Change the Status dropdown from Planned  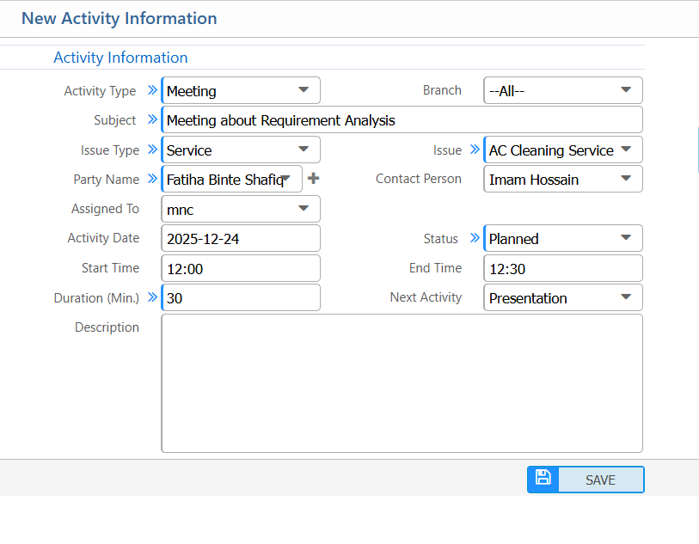(x=563, y=238)
